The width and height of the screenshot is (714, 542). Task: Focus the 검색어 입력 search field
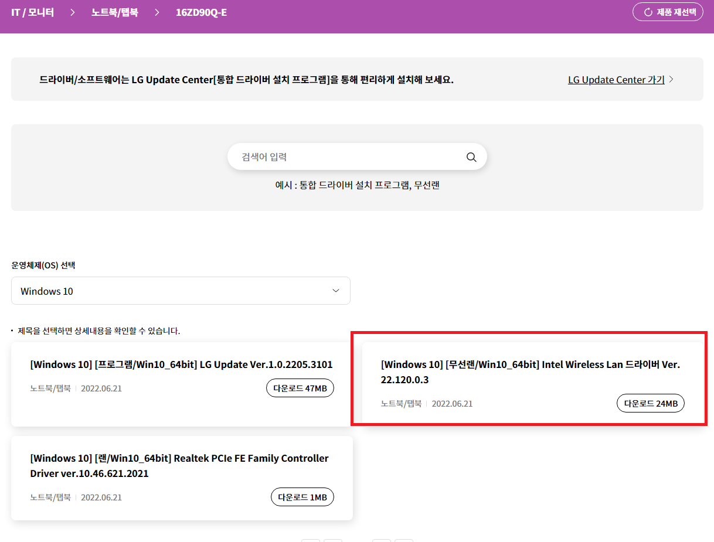[x=357, y=157]
